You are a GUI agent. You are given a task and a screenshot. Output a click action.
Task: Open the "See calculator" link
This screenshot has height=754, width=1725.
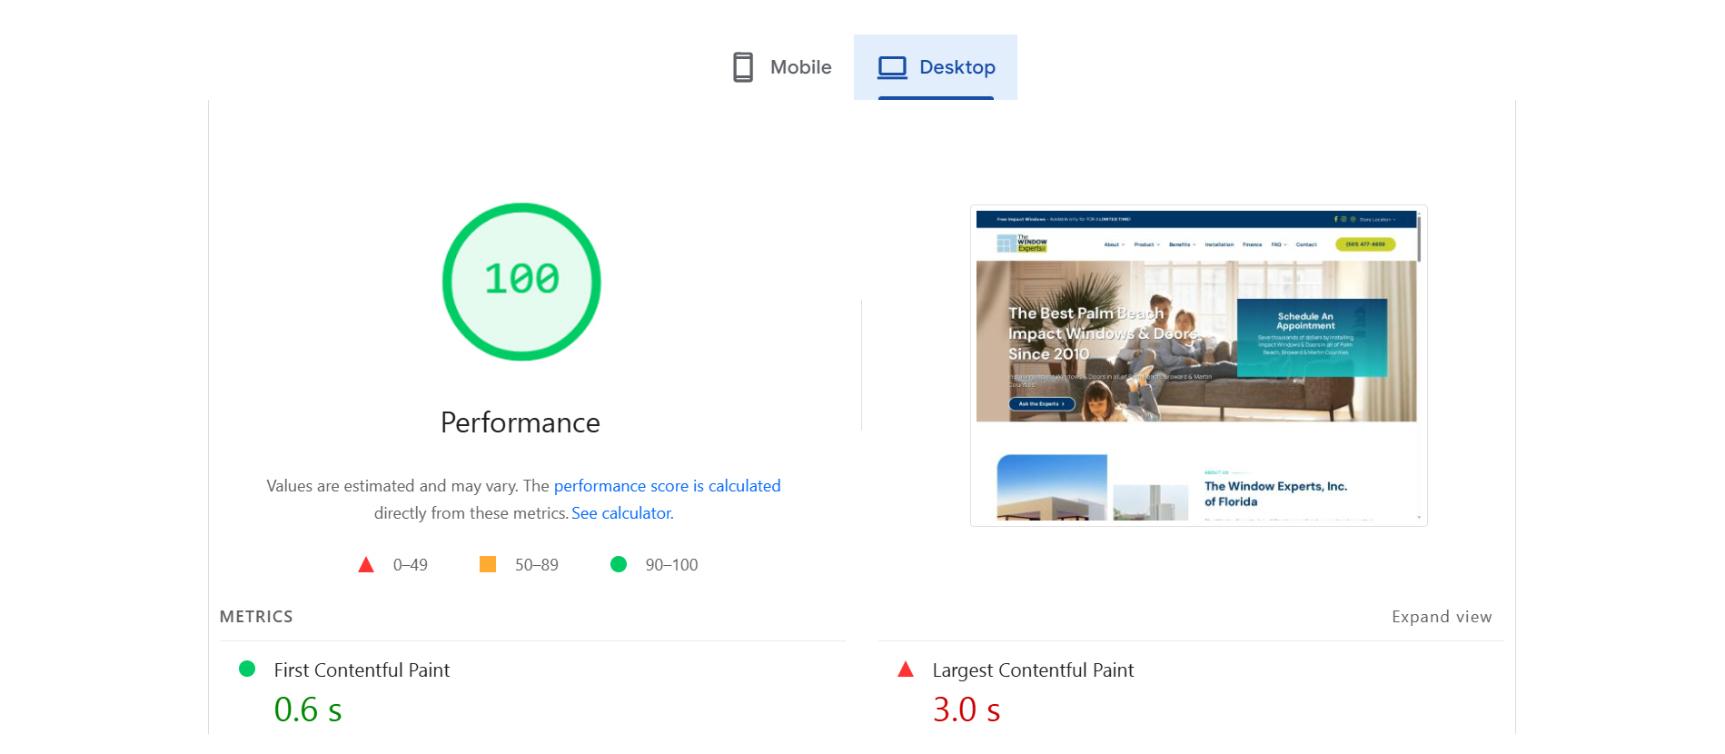tap(621, 513)
